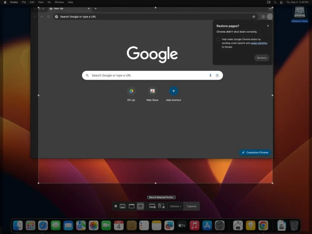The width and height of the screenshot is (312, 234).
Task: Open Notes from the Dock
Action: (157, 225)
